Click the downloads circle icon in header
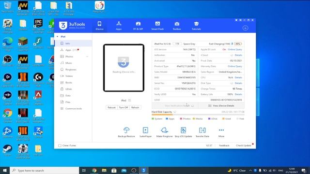 click(x=246, y=28)
